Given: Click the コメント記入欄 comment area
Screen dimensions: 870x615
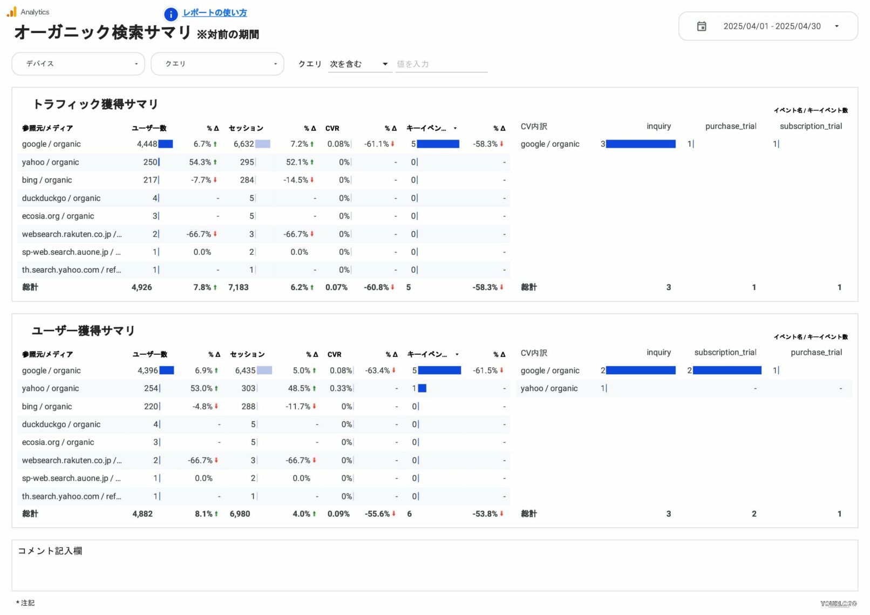Looking at the screenshot, I should pyautogui.click(x=50, y=551).
